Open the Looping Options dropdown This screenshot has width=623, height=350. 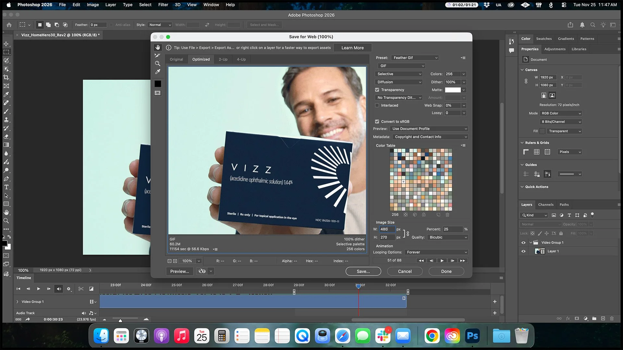point(436,252)
